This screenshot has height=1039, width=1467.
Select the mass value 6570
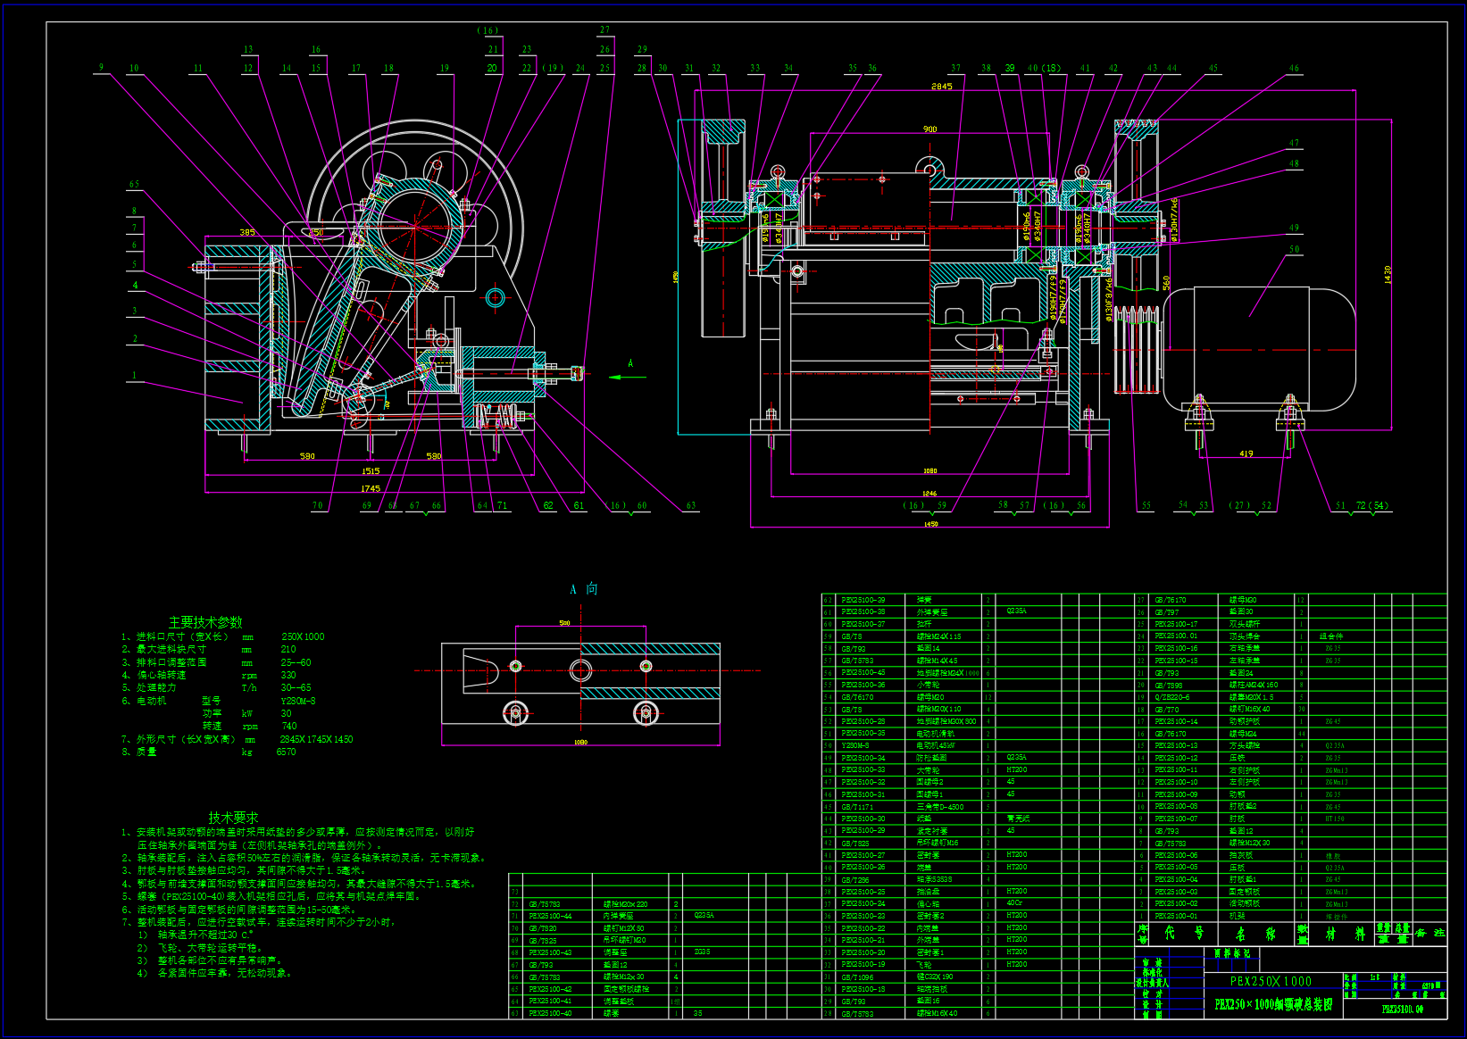pos(286,752)
